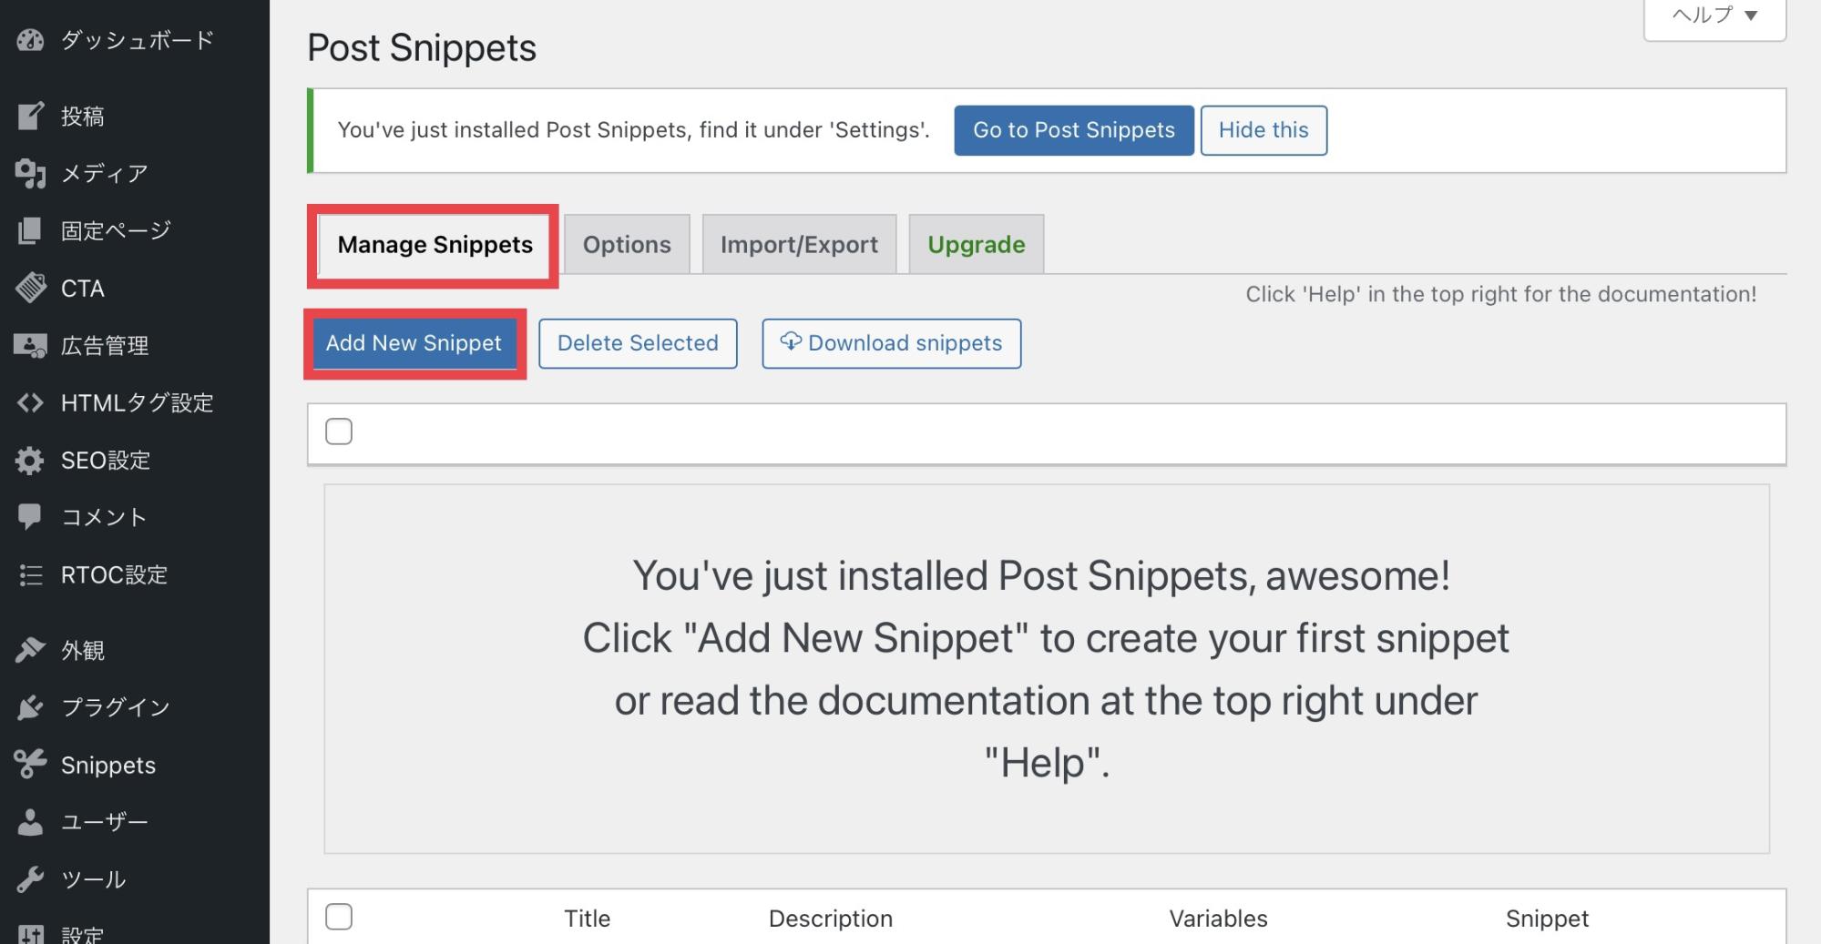Screen dimensions: 1821x944
Task: Open the Import/Export tab
Action: [x=799, y=245]
